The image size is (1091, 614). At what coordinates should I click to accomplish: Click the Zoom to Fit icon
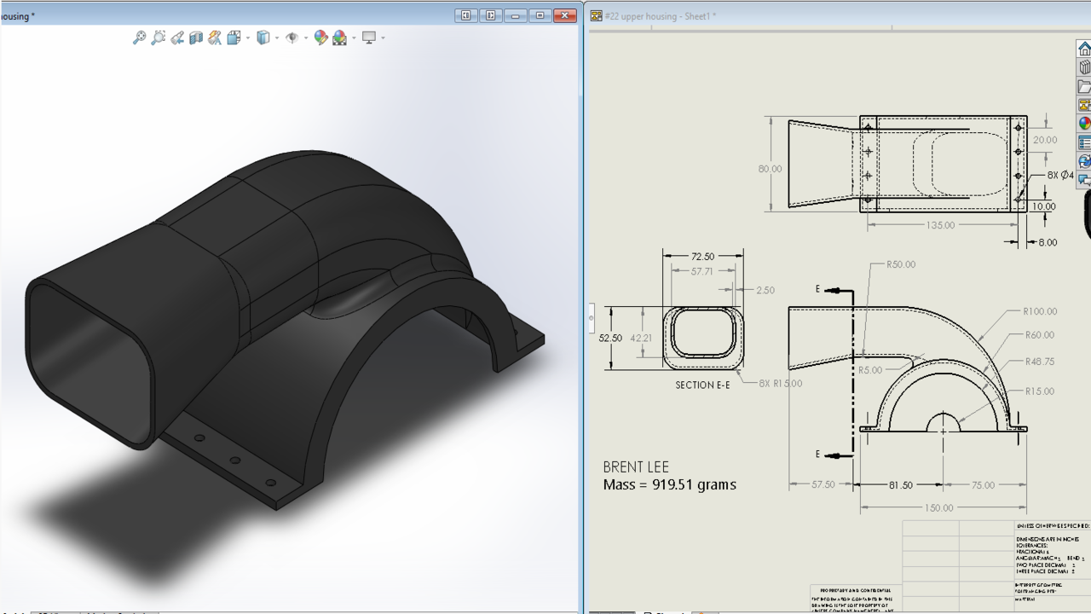pos(139,38)
